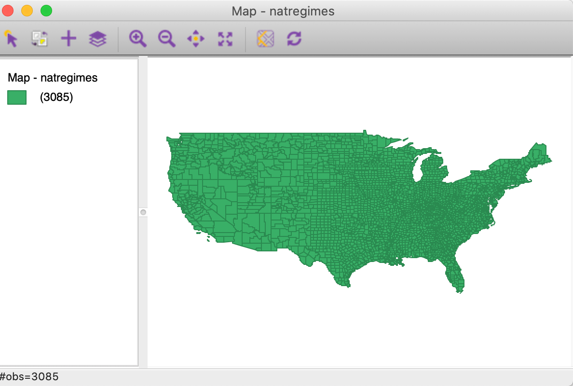This screenshot has height=386, width=573.
Task: Open the Map Layer Settings stack icon
Action: [97, 39]
